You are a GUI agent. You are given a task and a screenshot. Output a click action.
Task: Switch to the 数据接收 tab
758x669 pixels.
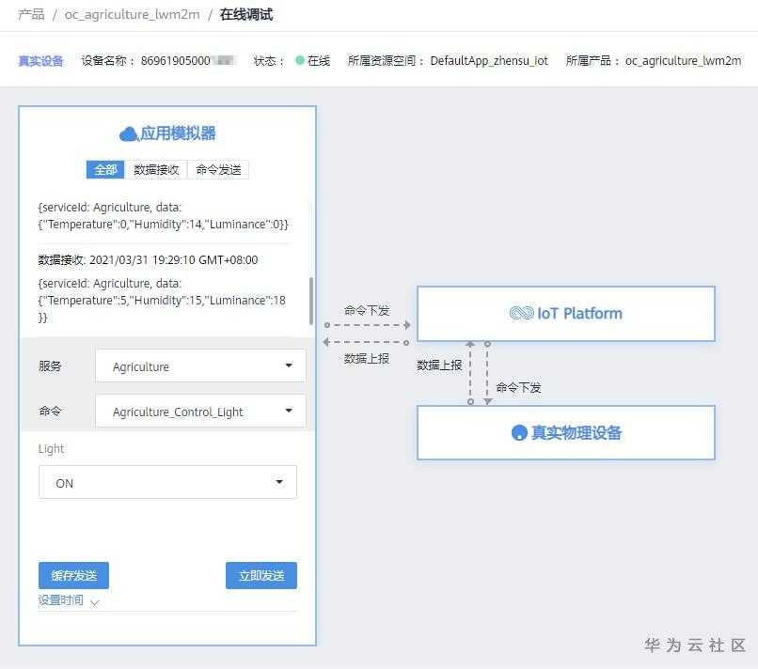(x=156, y=169)
